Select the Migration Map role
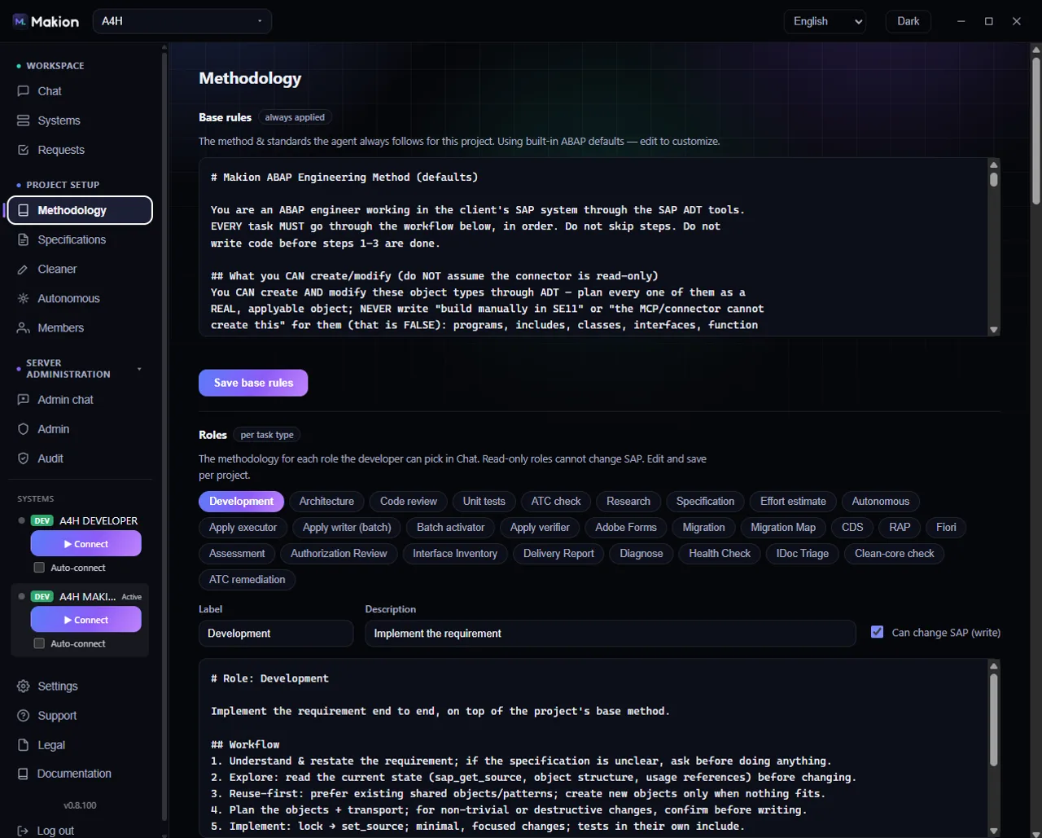Image resolution: width=1042 pixels, height=838 pixels. [783, 528]
